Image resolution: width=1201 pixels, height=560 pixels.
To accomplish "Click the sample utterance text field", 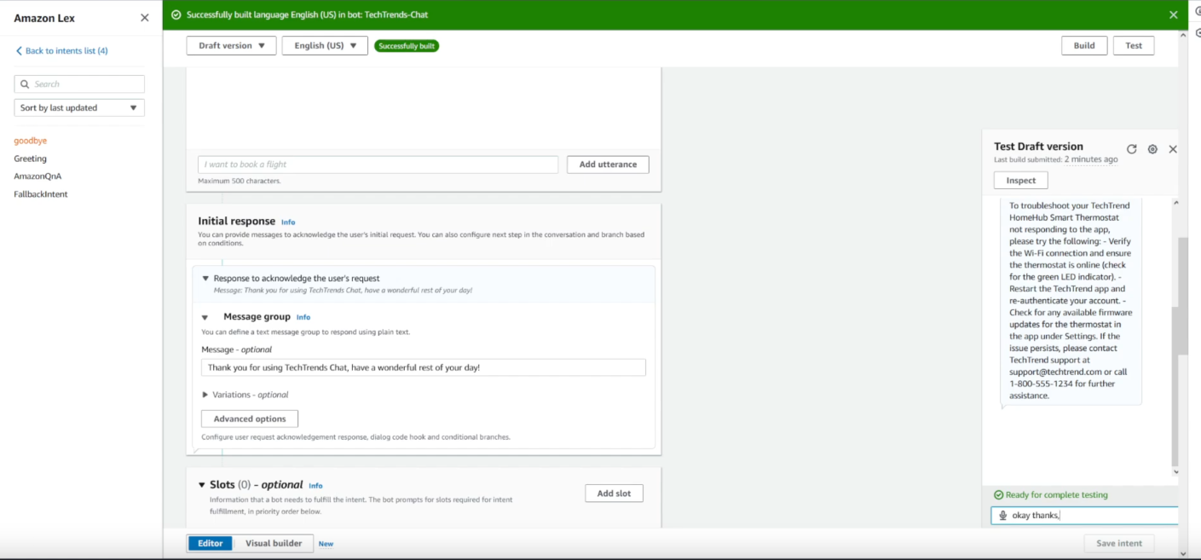I will pyautogui.click(x=378, y=165).
